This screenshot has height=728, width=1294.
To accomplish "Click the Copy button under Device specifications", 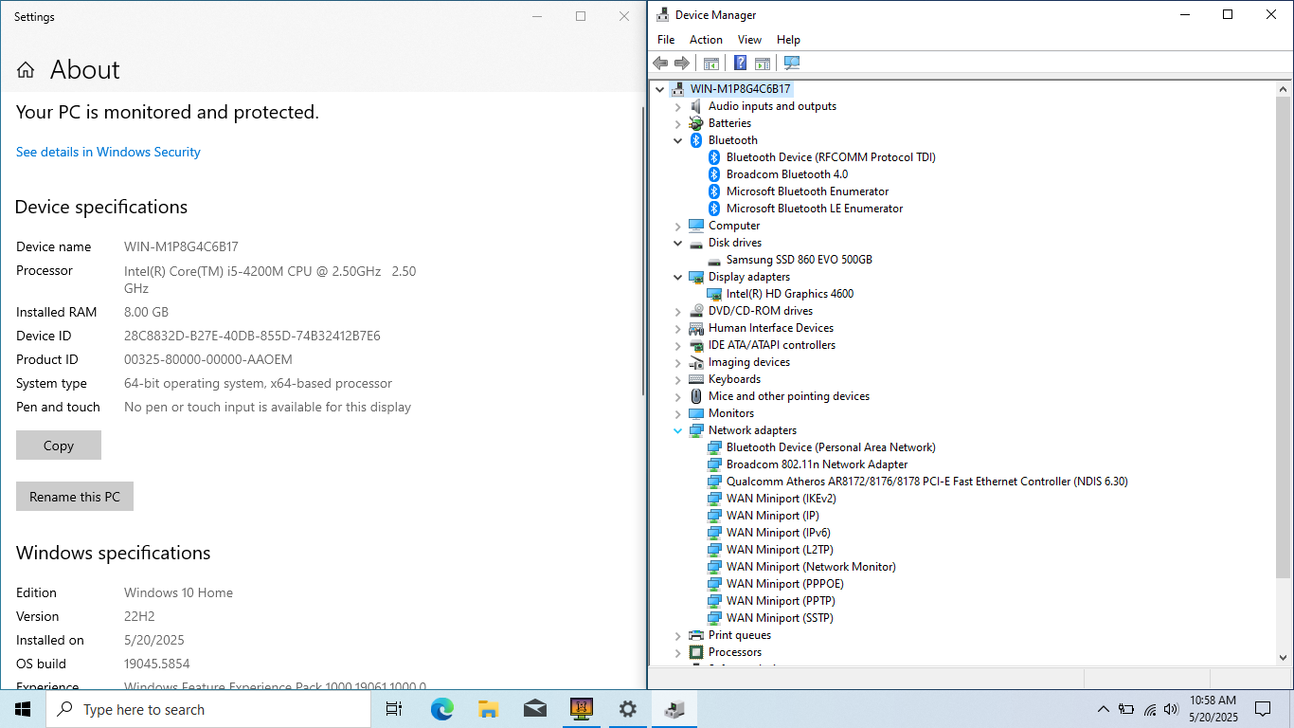I will [59, 446].
